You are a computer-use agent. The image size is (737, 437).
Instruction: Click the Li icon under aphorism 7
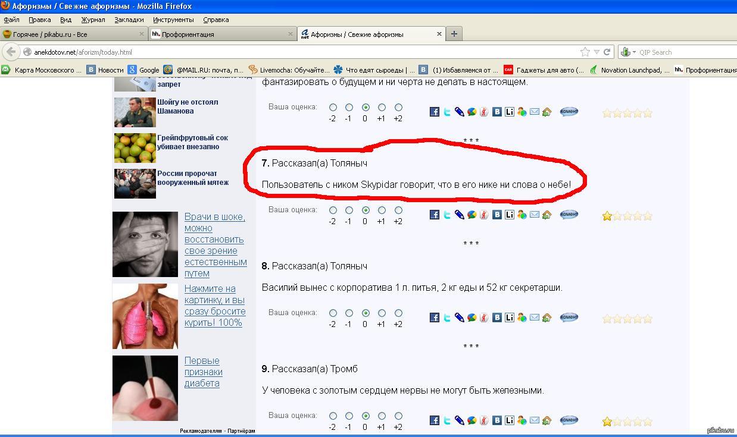tap(510, 215)
